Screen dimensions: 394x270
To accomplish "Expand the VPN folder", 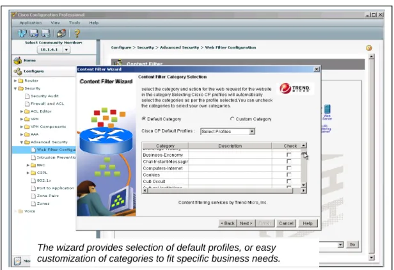I will tap(22, 119).
